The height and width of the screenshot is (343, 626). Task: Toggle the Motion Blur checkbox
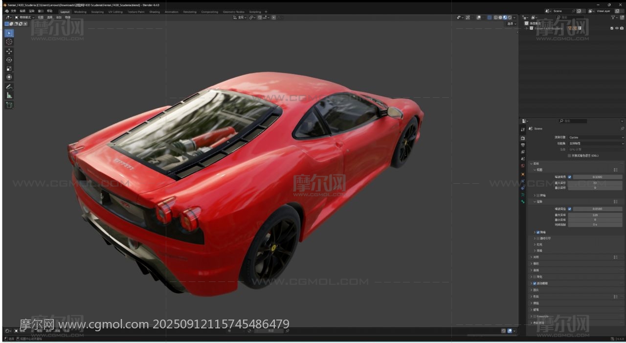coord(535,283)
